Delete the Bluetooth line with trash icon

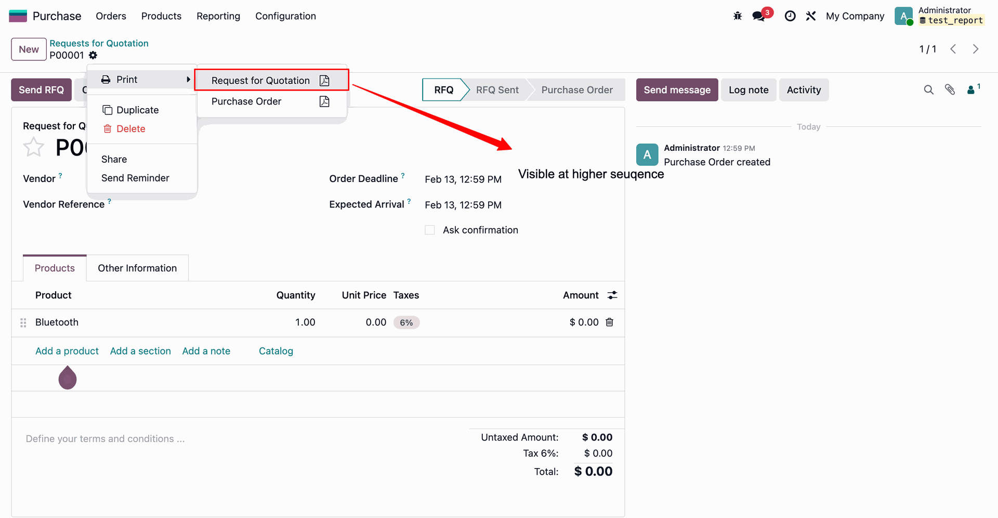click(x=610, y=322)
